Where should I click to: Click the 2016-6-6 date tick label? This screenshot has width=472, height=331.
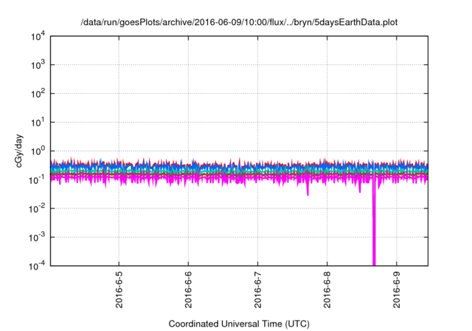tap(189, 290)
